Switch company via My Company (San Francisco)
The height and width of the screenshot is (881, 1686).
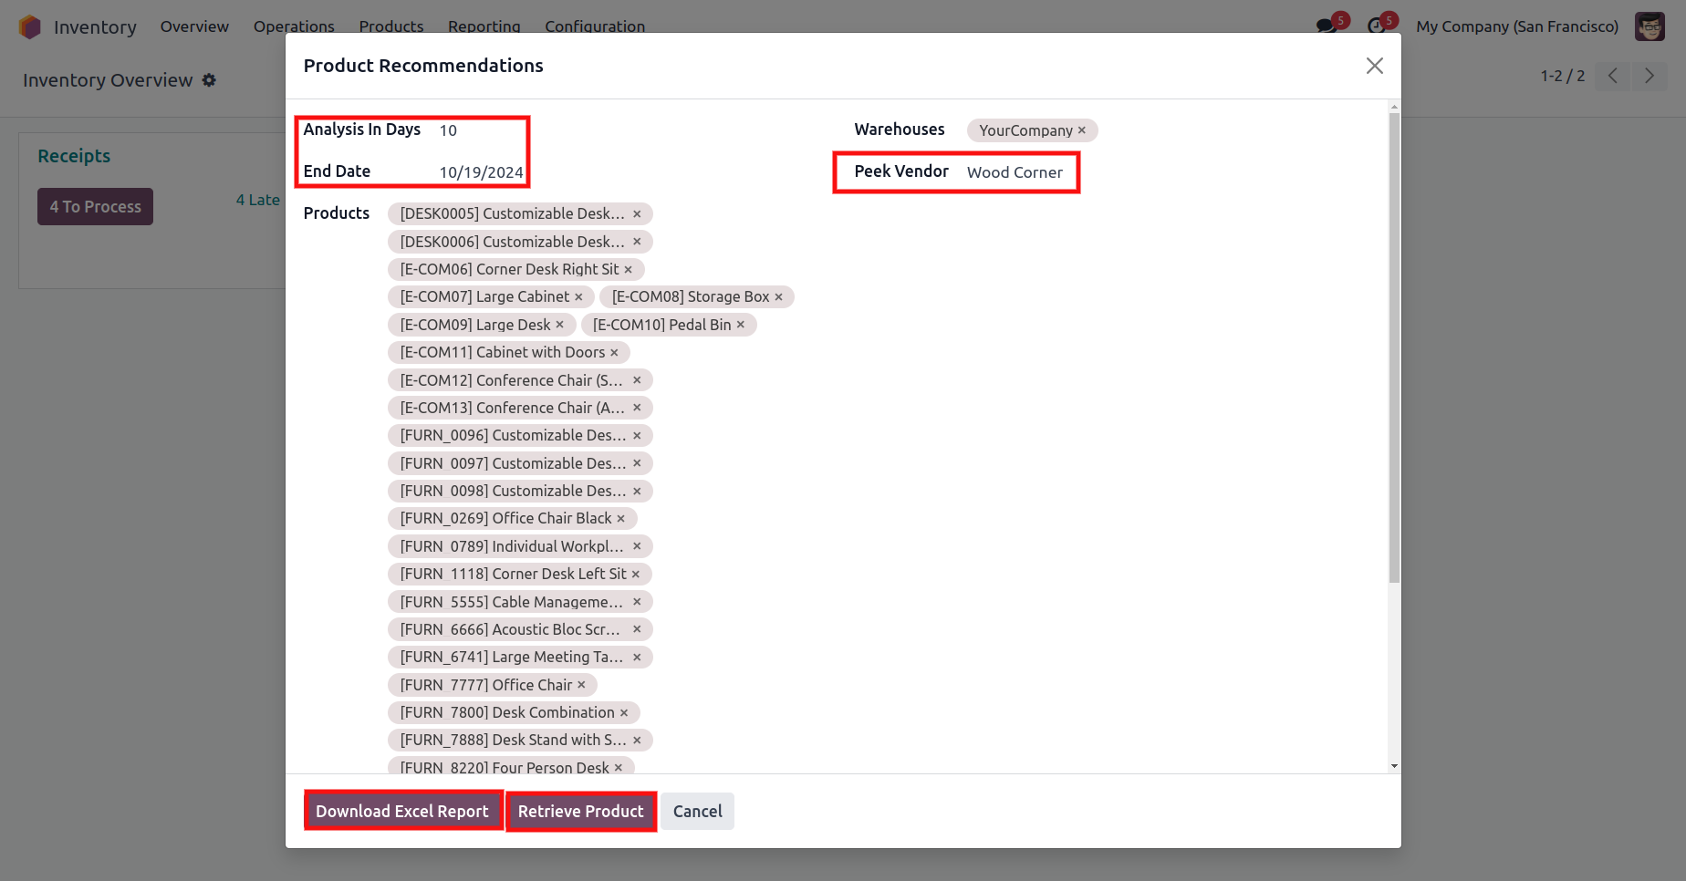coord(1517,26)
